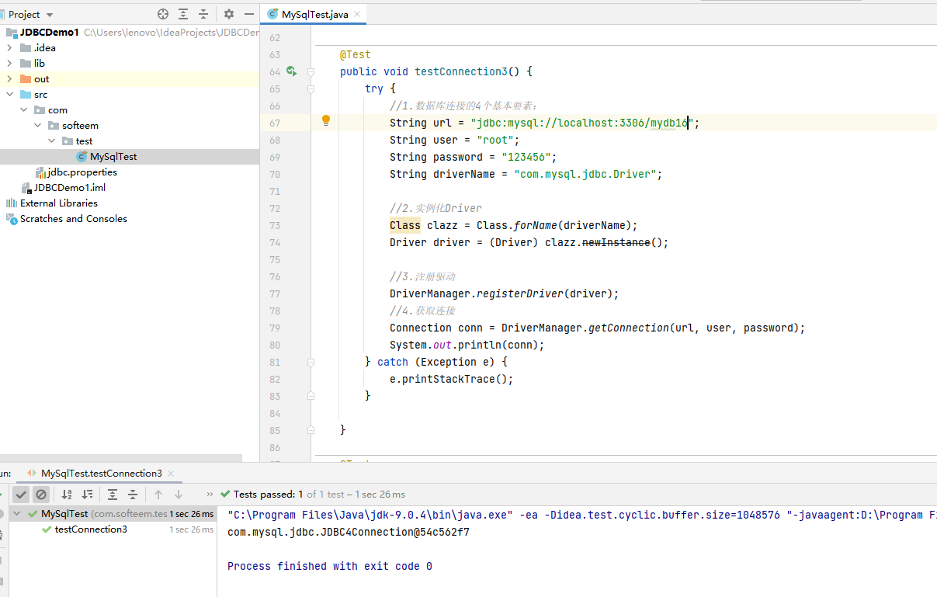Click fold marker at line 65

tap(310, 89)
